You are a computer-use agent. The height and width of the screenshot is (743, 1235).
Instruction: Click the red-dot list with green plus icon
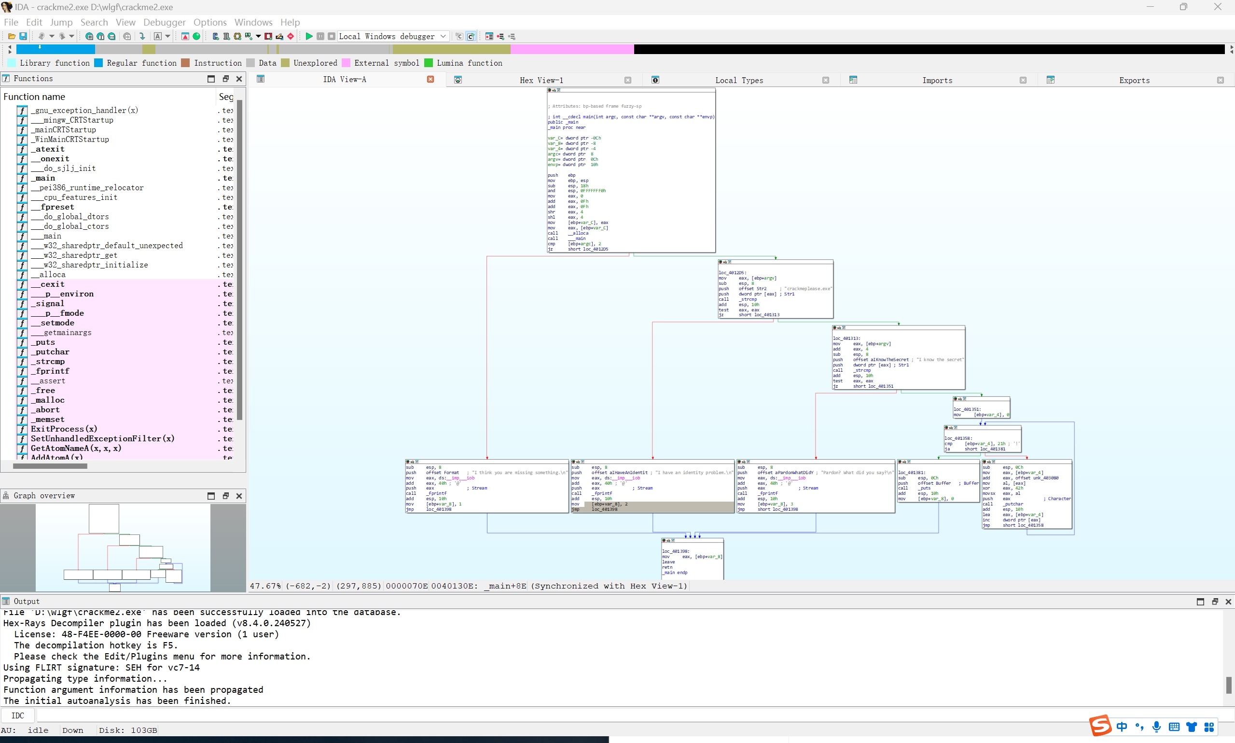(x=500, y=36)
